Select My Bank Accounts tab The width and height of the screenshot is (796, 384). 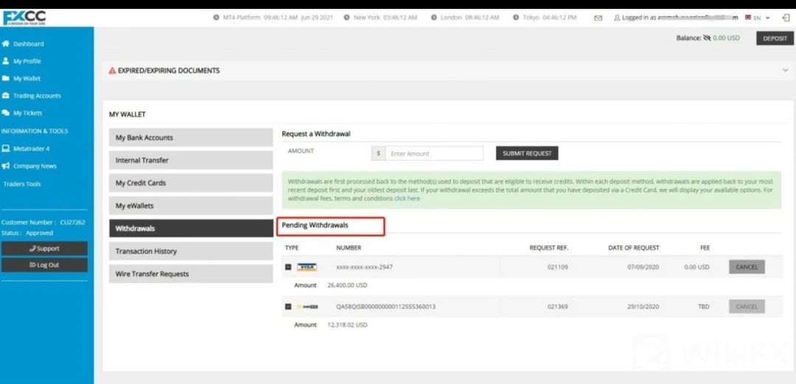point(191,138)
